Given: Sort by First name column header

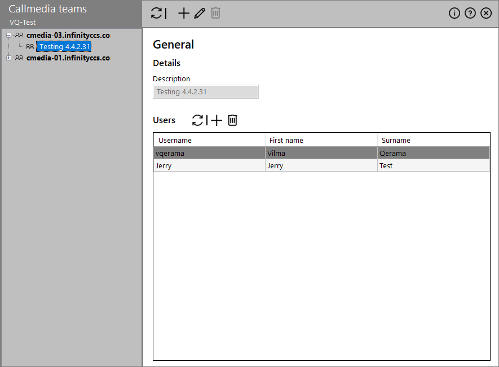Looking at the screenshot, I should click(321, 140).
